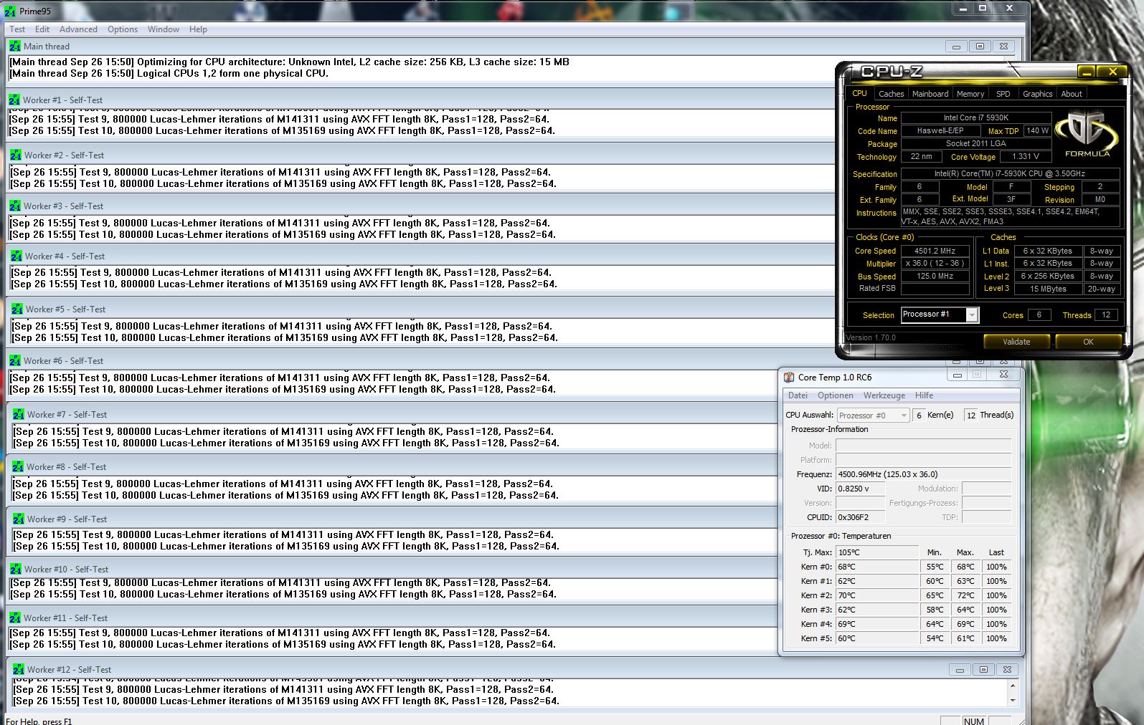Switch to the About tab in CPU-Z
Image resolution: width=1144 pixels, height=725 pixels.
click(1072, 94)
